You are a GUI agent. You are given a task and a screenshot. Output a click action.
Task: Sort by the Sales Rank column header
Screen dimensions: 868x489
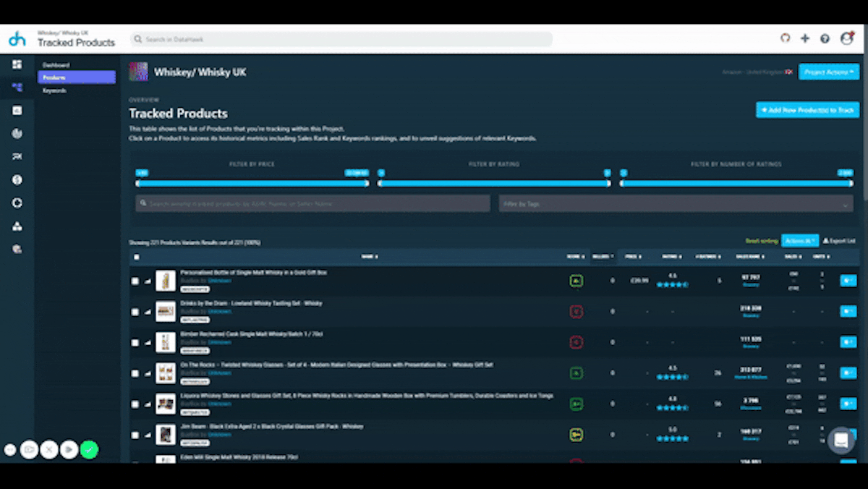click(751, 257)
